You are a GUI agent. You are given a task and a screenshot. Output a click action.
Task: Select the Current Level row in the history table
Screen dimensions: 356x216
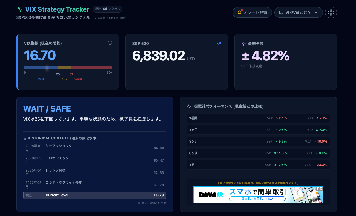point(95,195)
